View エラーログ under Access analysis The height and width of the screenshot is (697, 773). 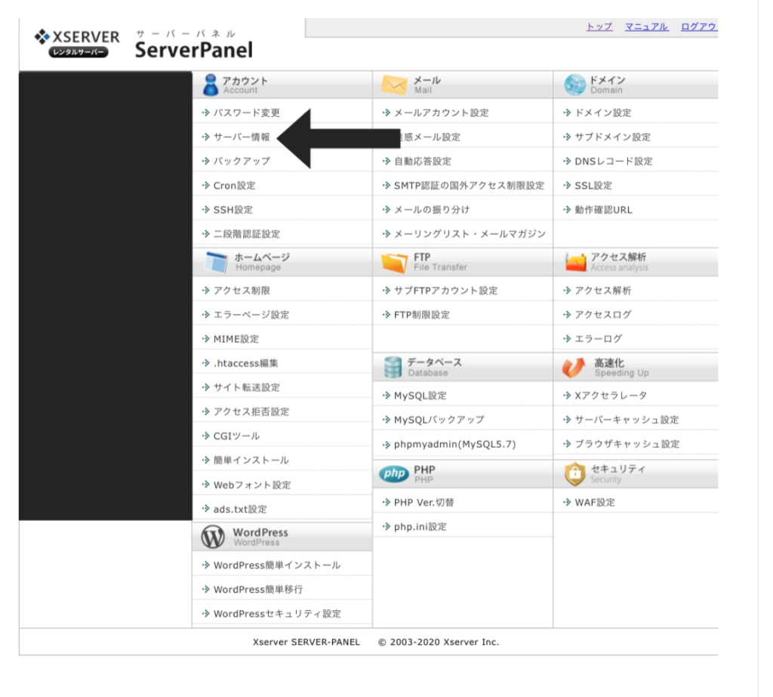coord(599,339)
